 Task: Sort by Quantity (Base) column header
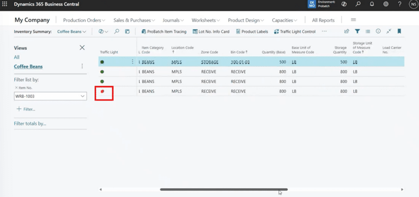pos(274,52)
